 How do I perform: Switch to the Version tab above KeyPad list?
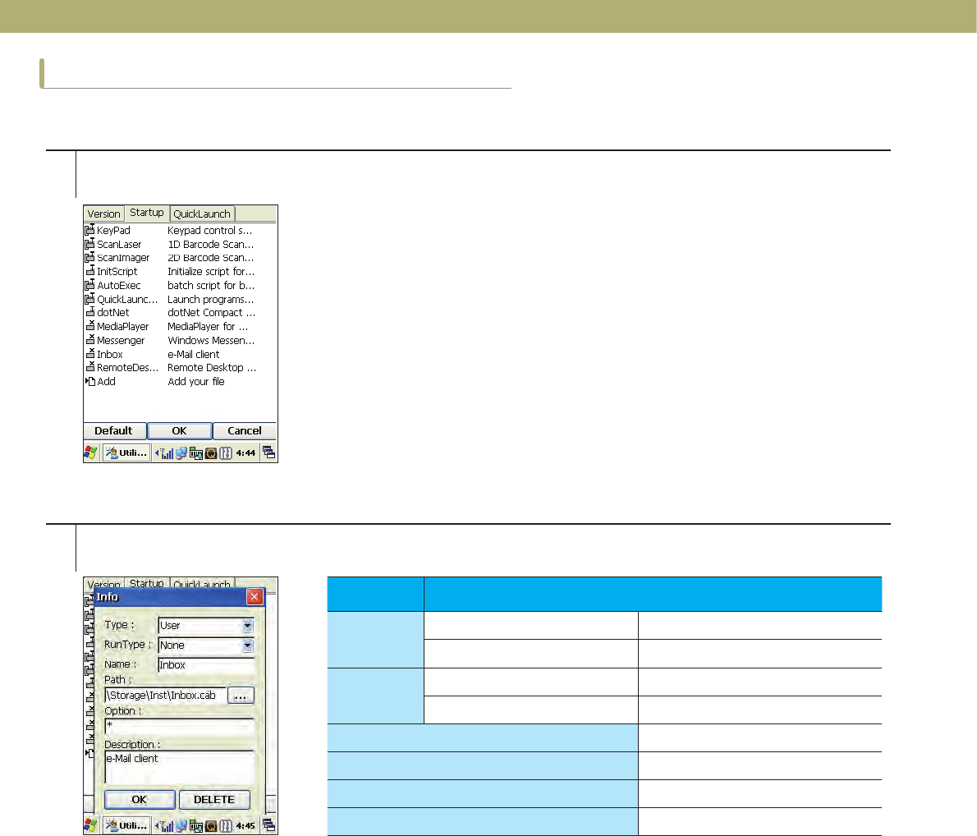103,214
